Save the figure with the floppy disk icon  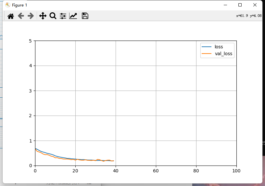click(x=85, y=16)
